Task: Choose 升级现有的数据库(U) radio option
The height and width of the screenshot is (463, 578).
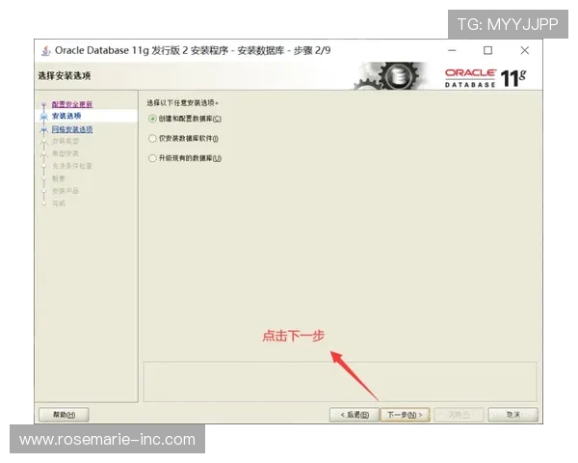Action: click(185, 158)
